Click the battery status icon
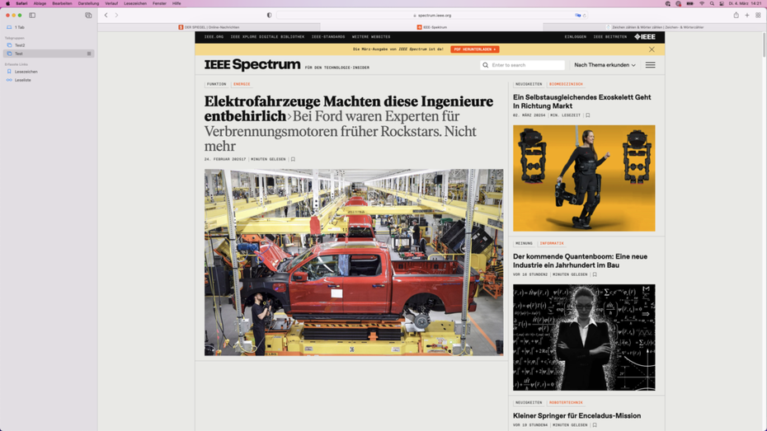The width and height of the screenshot is (767, 431). (689, 3)
